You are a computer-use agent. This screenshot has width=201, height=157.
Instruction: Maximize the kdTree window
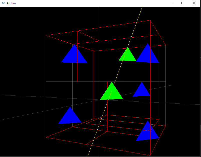pos(183,3)
